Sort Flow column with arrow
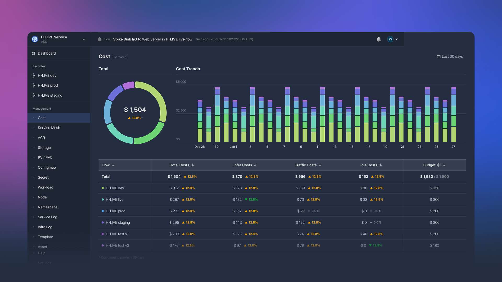 (x=113, y=165)
